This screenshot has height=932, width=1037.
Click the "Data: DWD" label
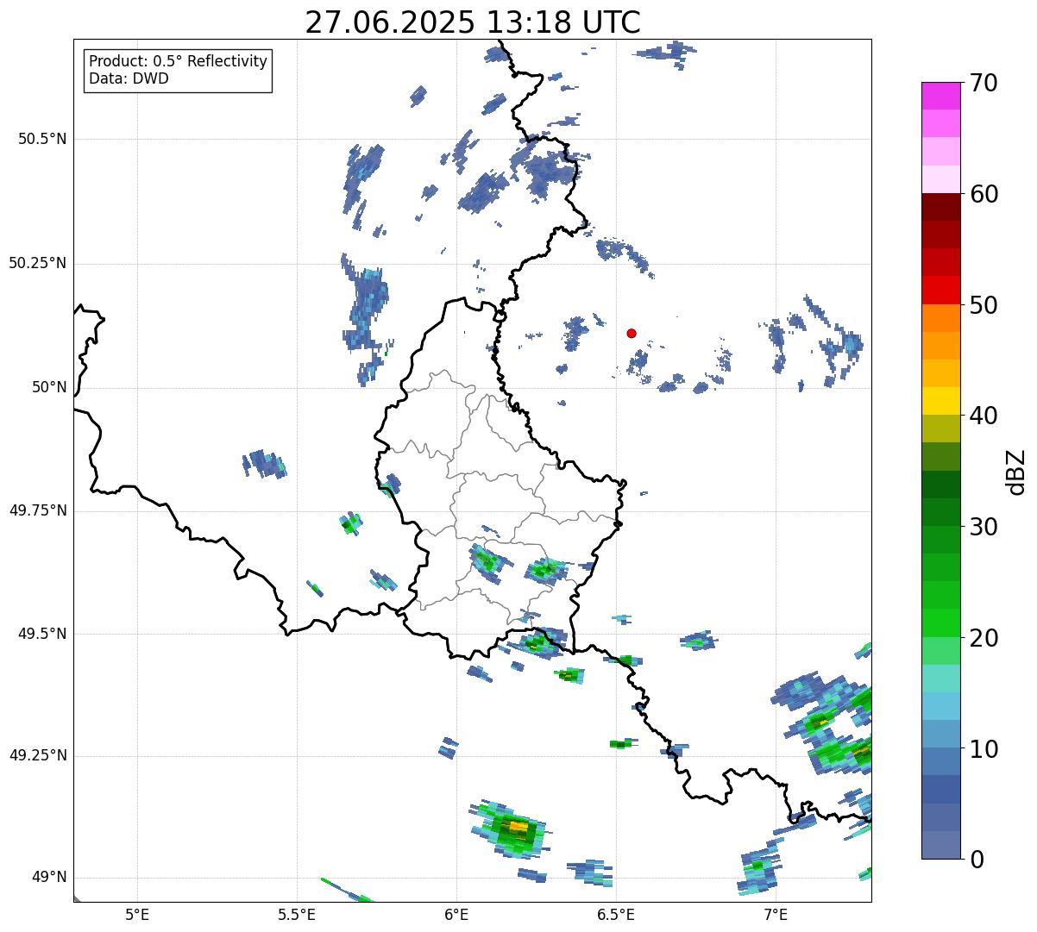click(x=129, y=78)
